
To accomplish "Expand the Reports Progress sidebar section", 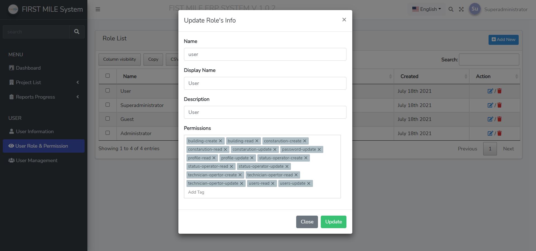I will click(35, 97).
